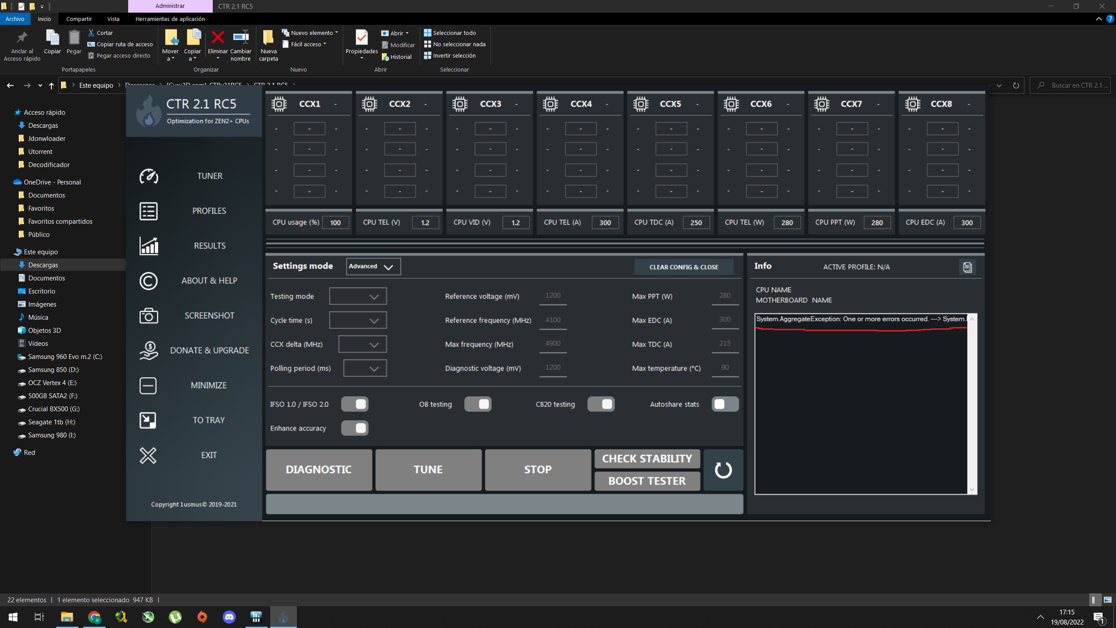The height and width of the screenshot is (628, 1116).
Task: Switch to the Compartir ribbon tab
Action: coord(79,19)
